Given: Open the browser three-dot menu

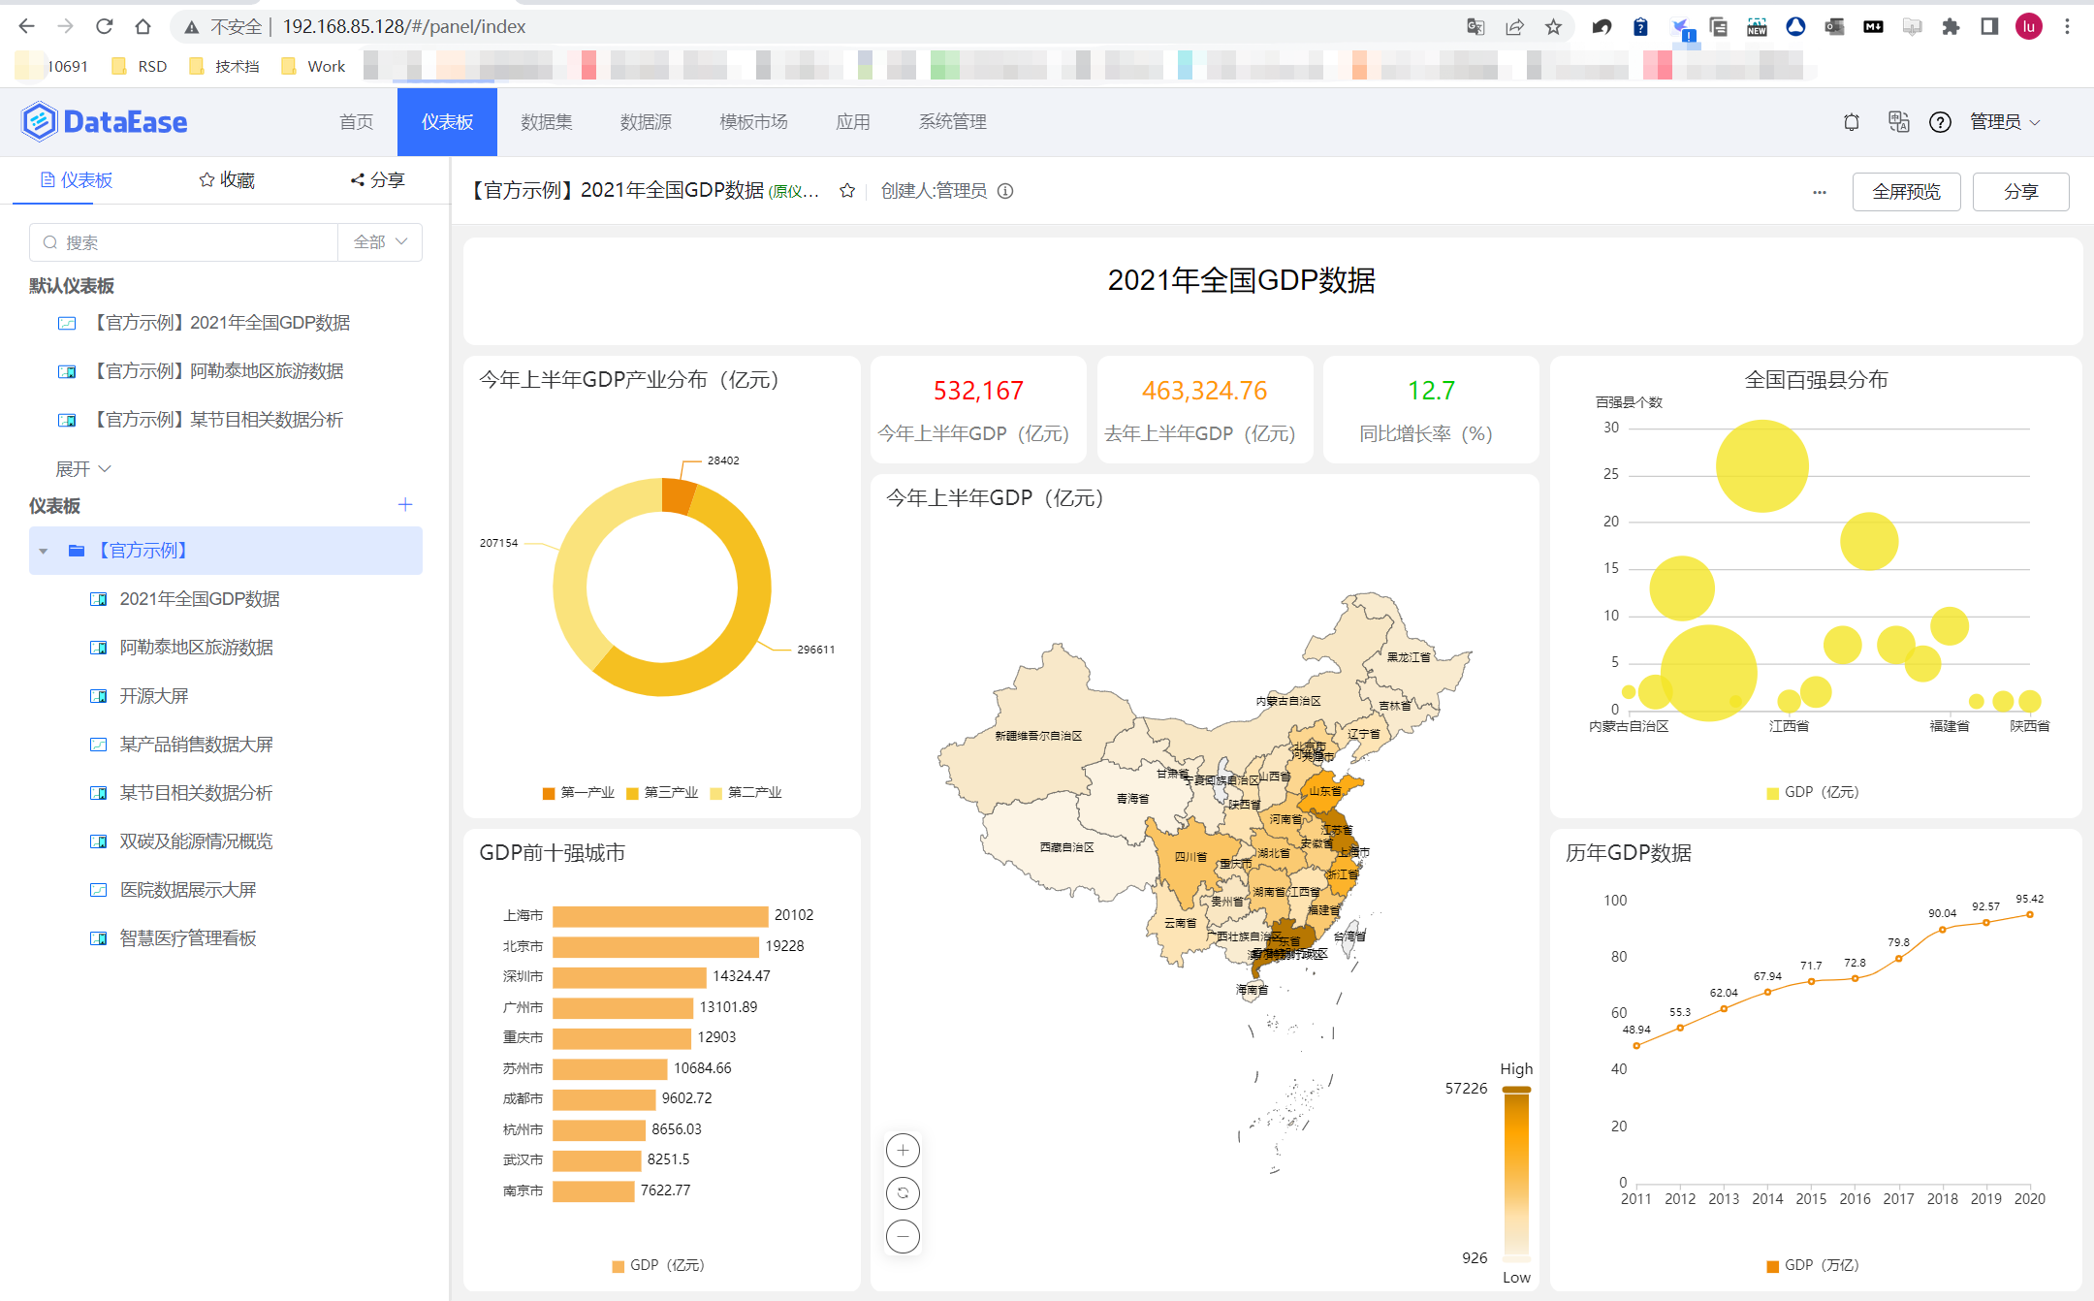Looking at the screenshot, I should [2067, 26].
